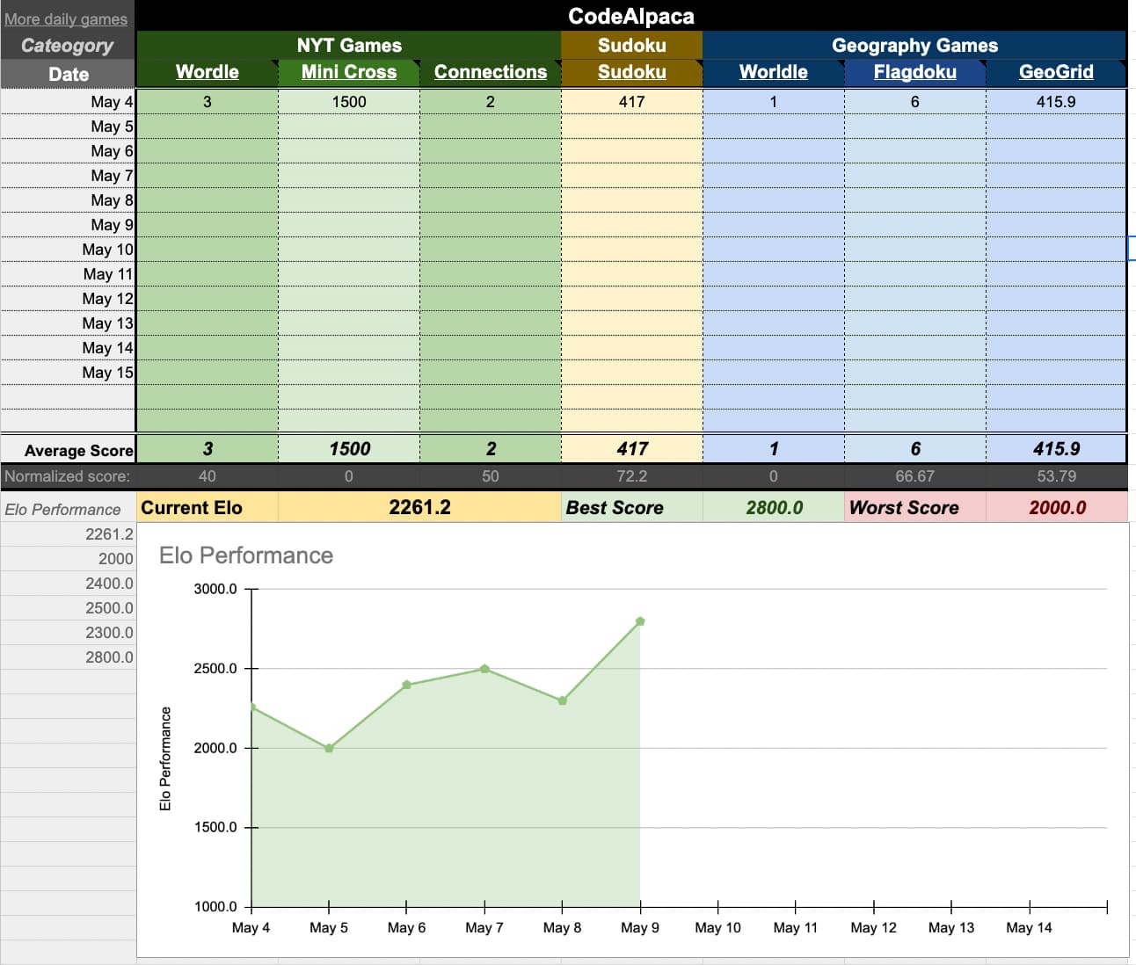1136x965 pixels.
Task: Select the Elo list value 2000
Action: [68, 559]
